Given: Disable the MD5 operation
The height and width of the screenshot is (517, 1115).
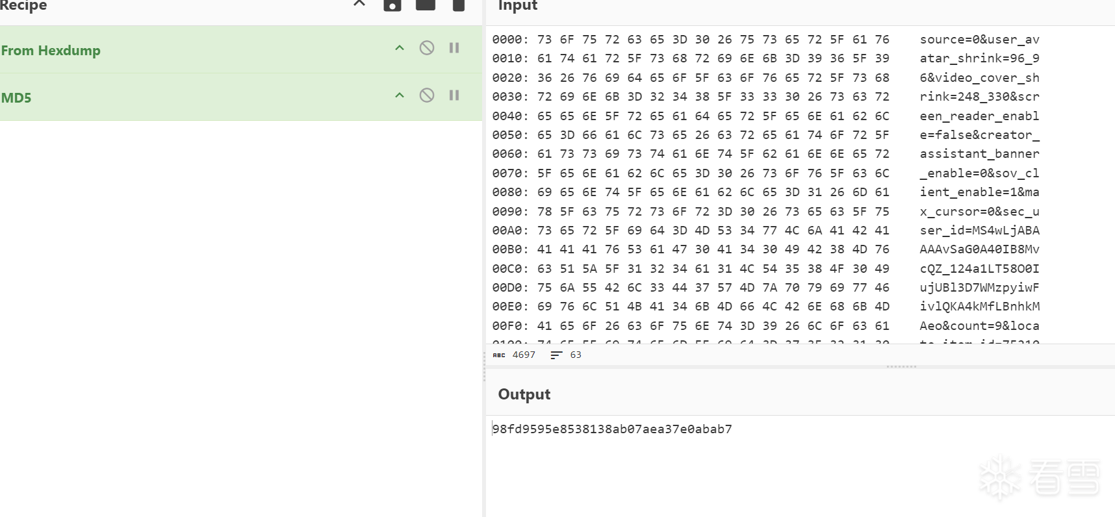Looking at the screenshot, I should click(426, 95).
